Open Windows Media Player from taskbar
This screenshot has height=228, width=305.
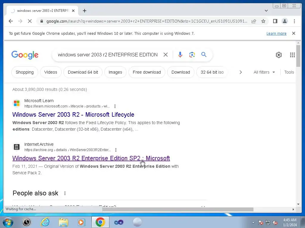coord(81,222)
